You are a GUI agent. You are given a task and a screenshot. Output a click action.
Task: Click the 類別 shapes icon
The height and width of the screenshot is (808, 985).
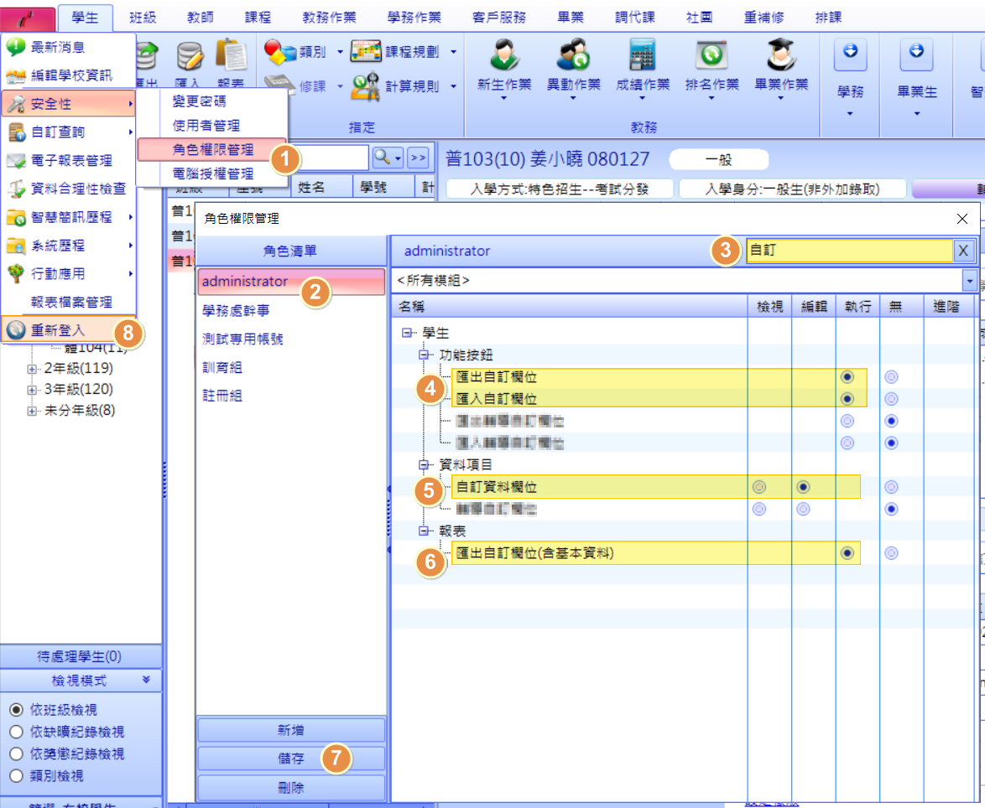pyautogui.click(x=279, y=52)
